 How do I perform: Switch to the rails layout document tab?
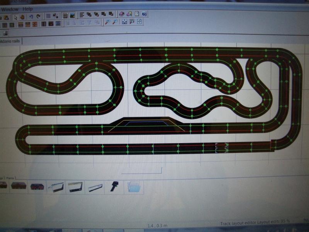11,40
